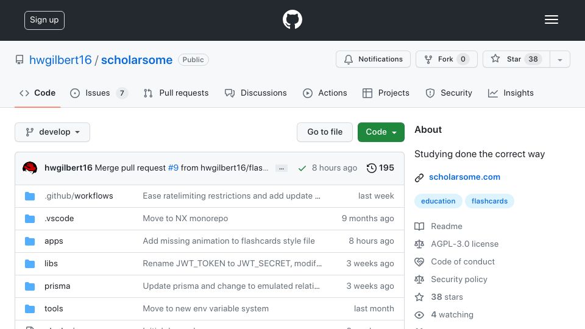Open 'Update prisma and change to emulated' commit
585x329 pixels.
[232, 286]
